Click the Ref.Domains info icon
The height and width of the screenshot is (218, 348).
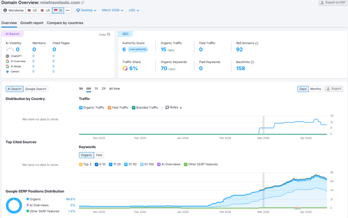point(257,43)
